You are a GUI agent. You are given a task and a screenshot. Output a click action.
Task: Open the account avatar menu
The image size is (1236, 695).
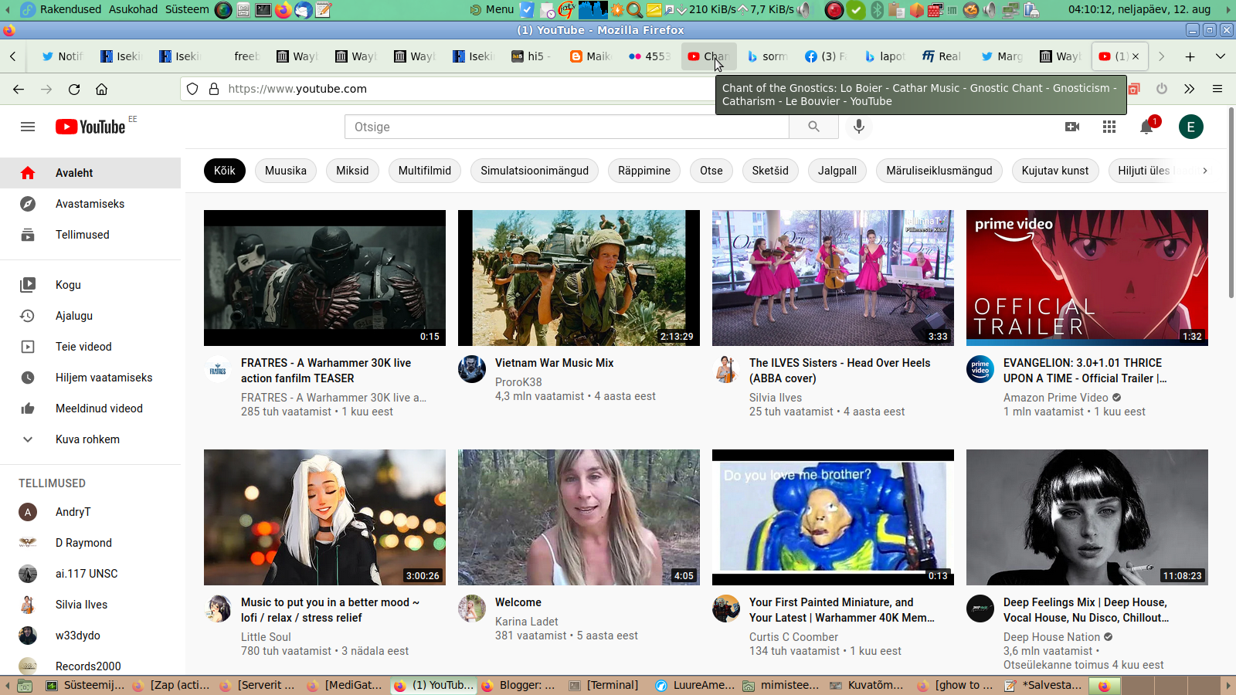[1190, 127]
